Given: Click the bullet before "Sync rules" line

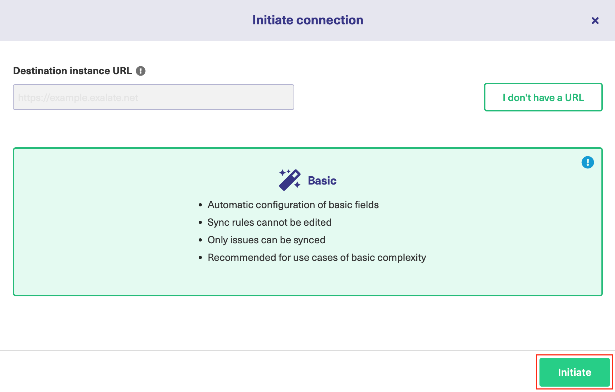Looking at the screenshot, I should click(x=200, y=223).
